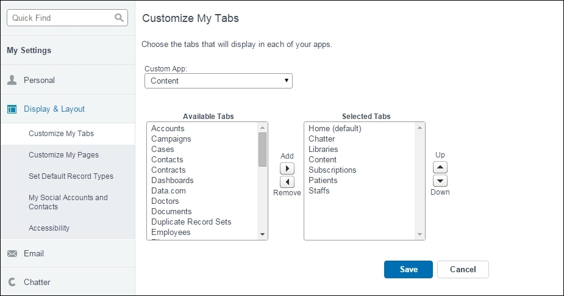Open Customize My Pages menu item
Screen dimensions: 564x296
point(63,155)
